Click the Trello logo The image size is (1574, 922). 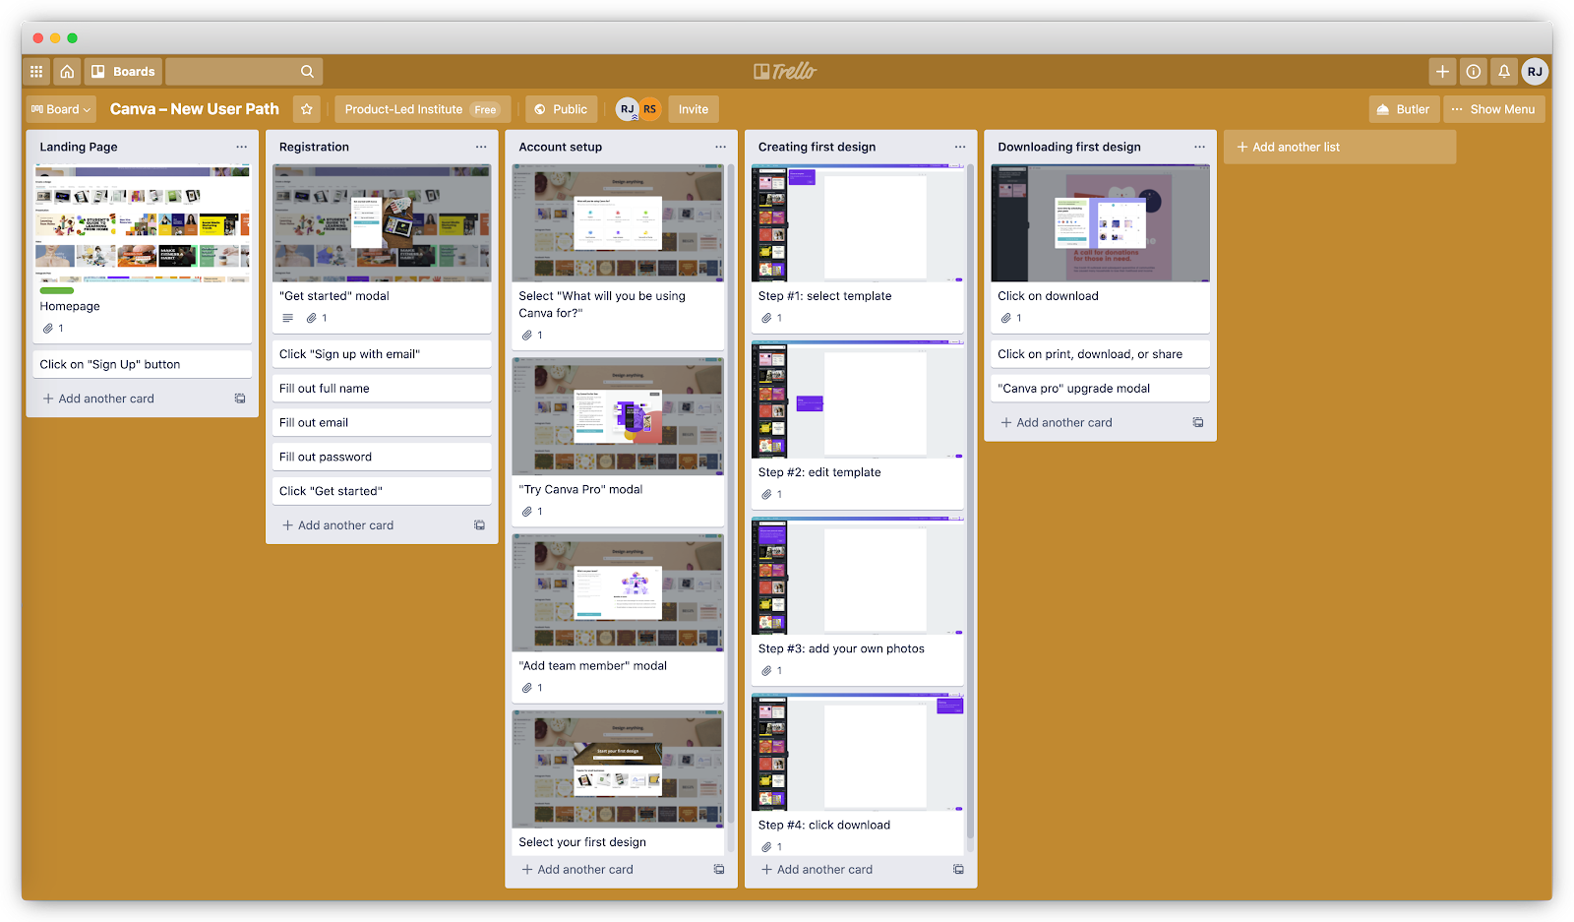(x=786, y=71)
